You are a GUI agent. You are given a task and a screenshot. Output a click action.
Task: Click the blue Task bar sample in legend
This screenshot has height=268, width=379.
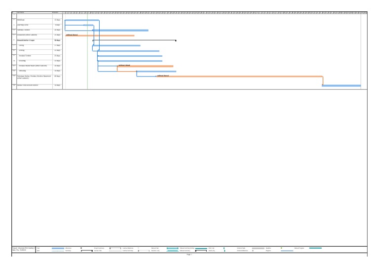(x=58, y=248)
